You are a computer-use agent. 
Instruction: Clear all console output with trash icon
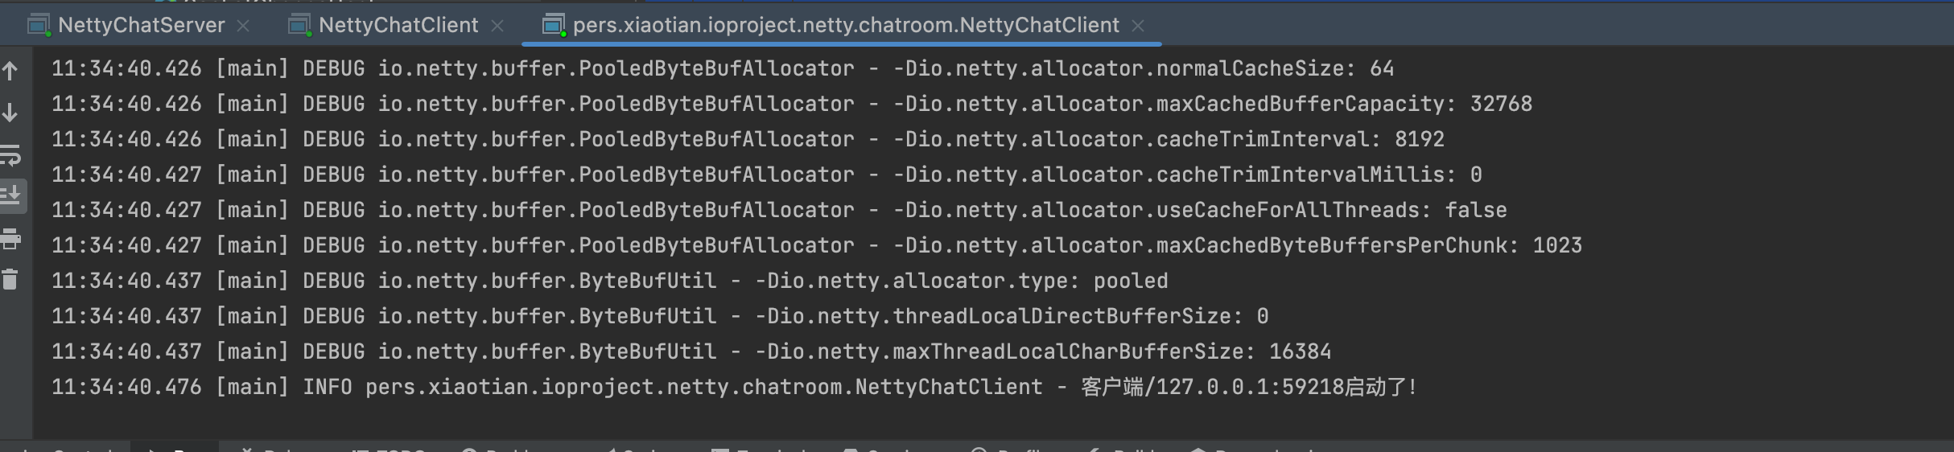click(10, 280)
